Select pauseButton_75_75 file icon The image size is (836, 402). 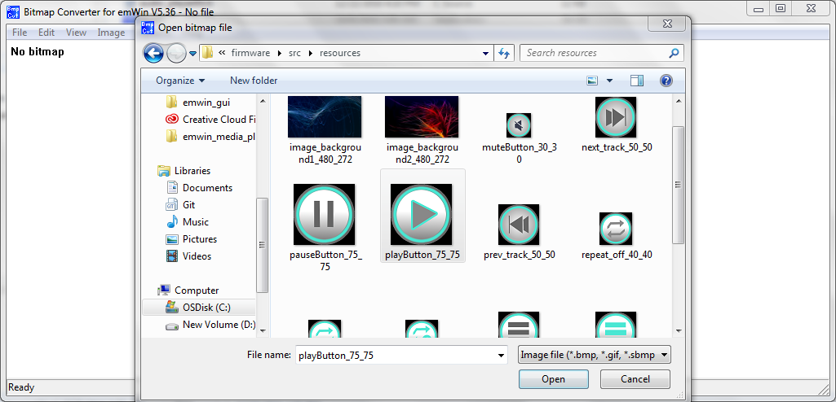(x=324, y=214)
